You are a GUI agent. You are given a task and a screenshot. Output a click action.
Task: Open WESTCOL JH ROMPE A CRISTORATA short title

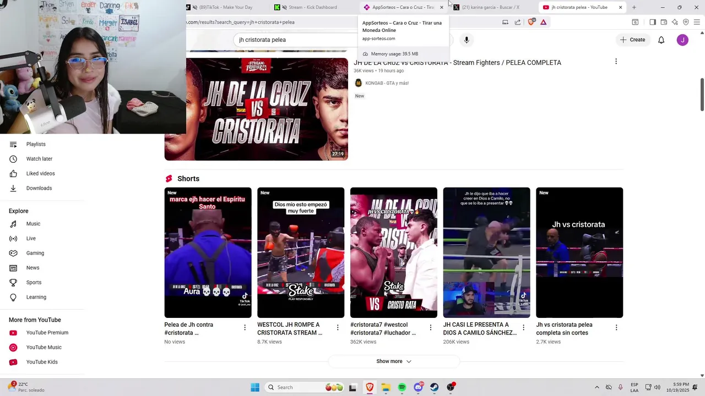pos(290,329)
